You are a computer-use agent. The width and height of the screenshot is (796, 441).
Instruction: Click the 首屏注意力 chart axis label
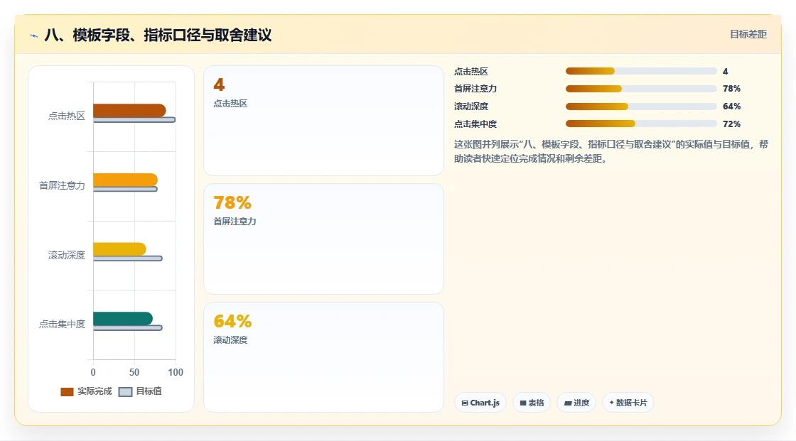[62, 186]
